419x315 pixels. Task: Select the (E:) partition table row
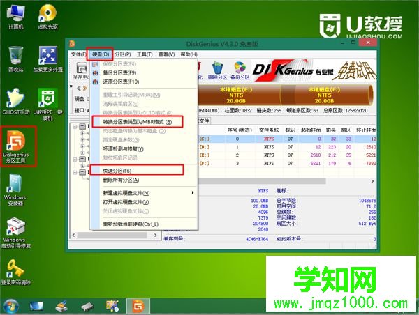pyautogui.click(x=287, y=155)
